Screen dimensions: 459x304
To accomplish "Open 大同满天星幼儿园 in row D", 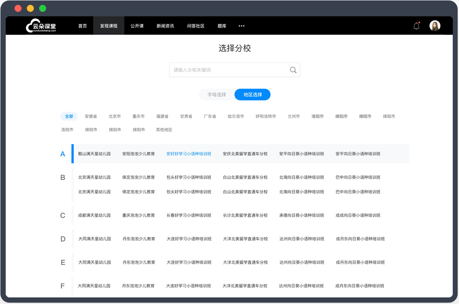I will coord(95,239).
